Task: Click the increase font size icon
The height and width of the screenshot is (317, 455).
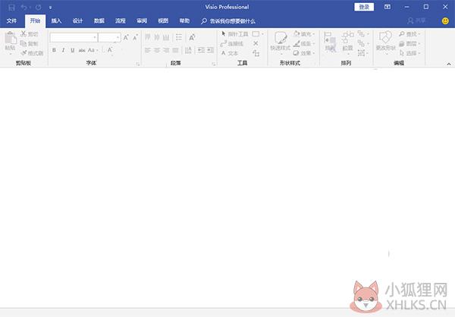Action: click(126, 37)
